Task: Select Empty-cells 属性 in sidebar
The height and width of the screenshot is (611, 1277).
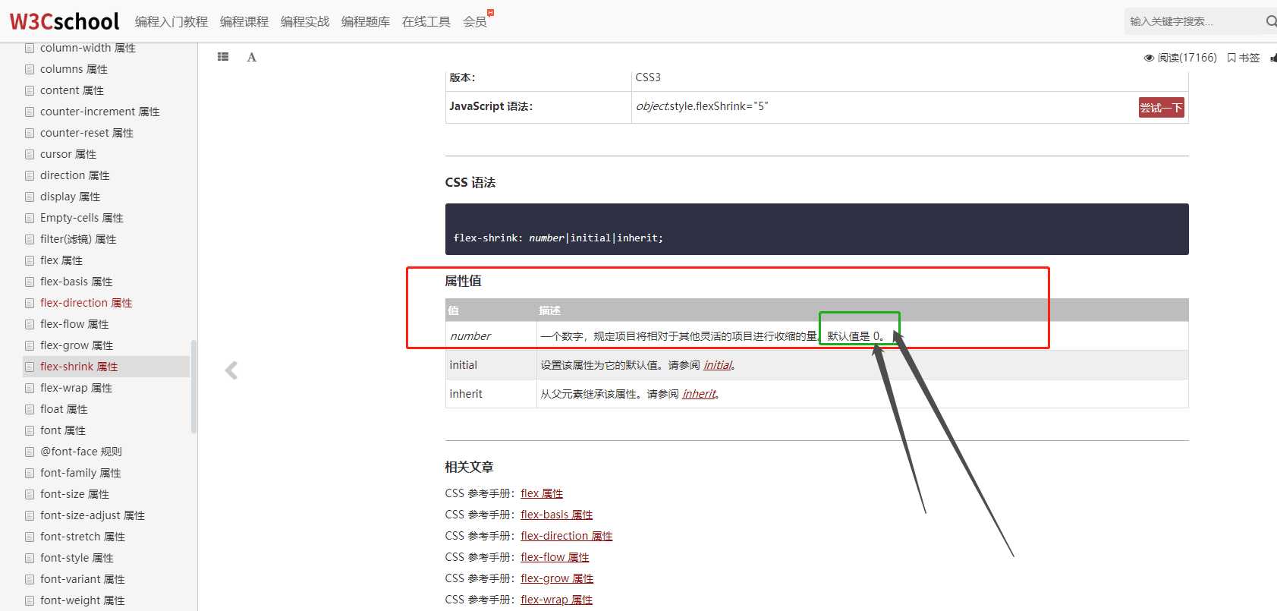Action: click(82, 218)
